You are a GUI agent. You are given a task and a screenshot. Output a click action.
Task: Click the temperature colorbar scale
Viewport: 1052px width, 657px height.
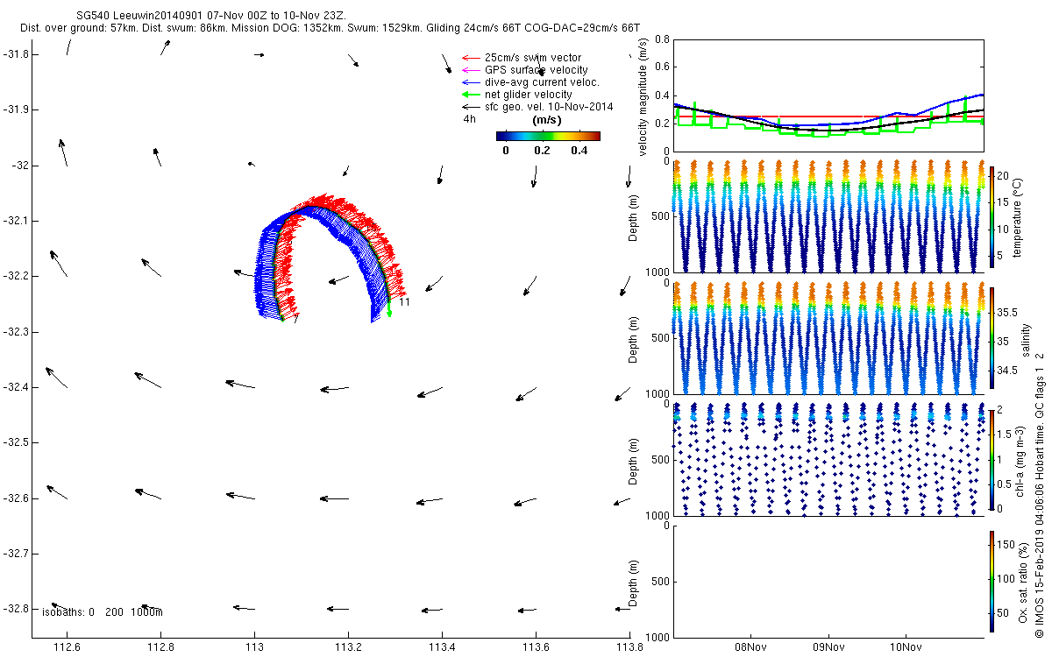click(992, 215)
